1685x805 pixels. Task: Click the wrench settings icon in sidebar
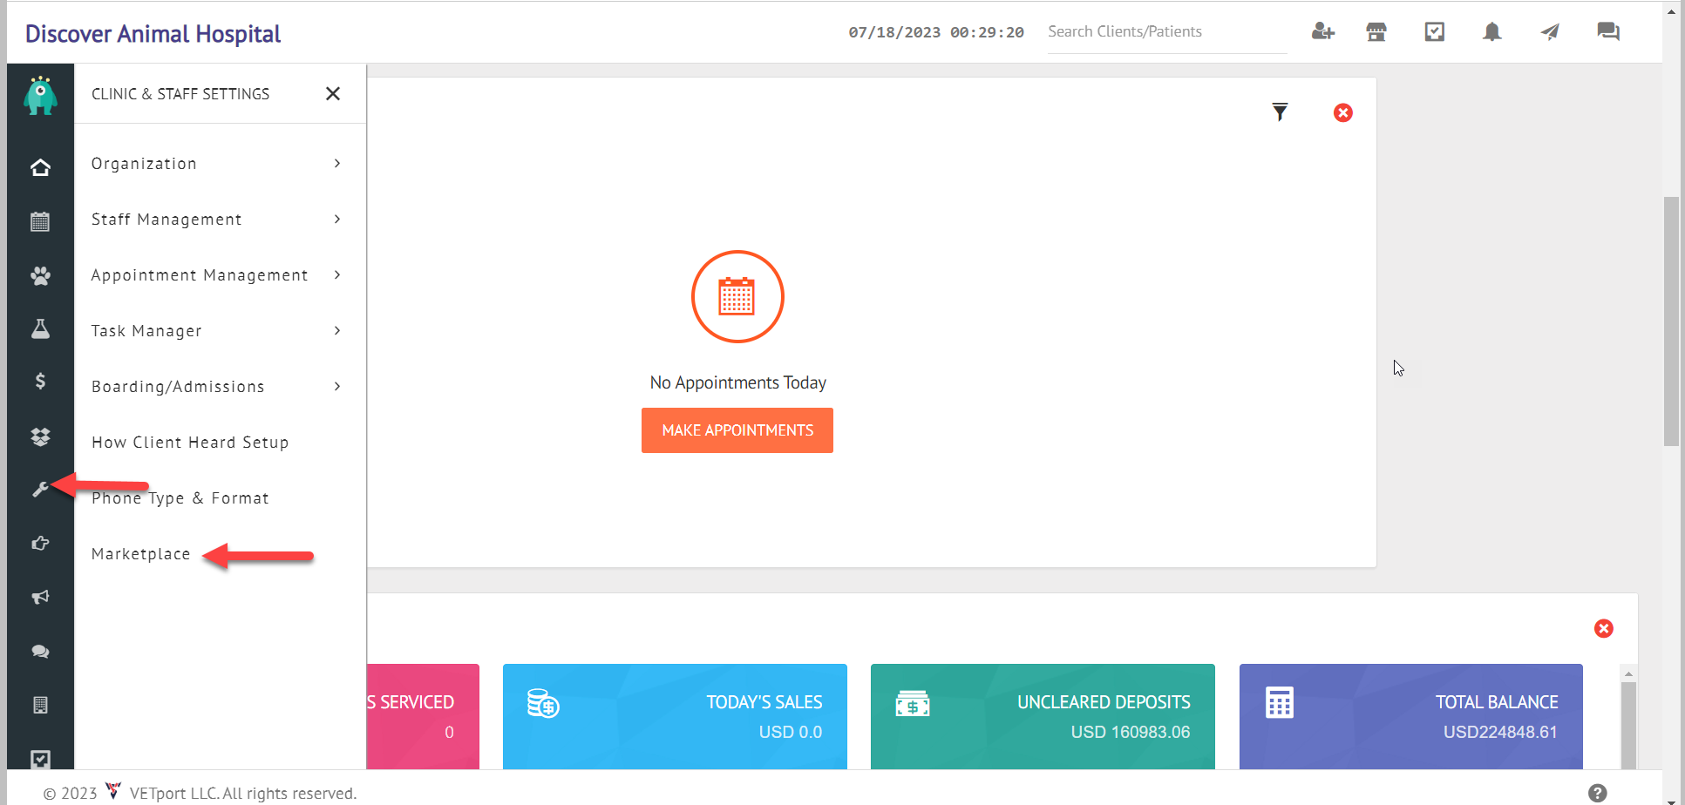(40, 490)
